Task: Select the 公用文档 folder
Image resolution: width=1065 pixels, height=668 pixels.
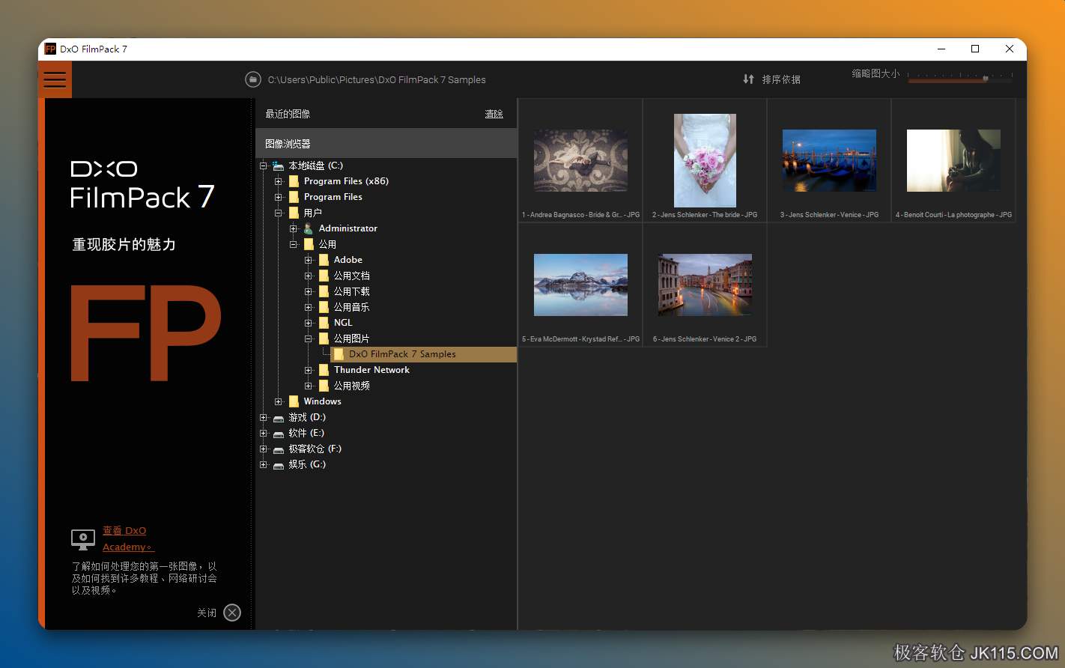Action: (351, 276)
